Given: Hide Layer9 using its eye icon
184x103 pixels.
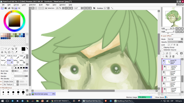Looking at the screenshot, I should point(164,72).
